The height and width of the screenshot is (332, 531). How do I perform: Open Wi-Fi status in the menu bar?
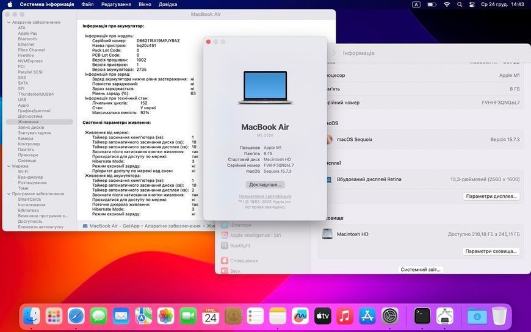coord(447,4)
